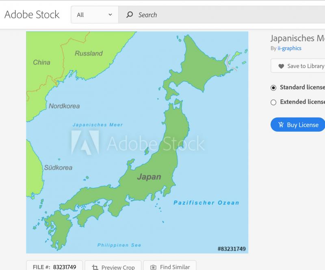
Task: Click the FILE #: 83231749 box
Action: click(54, 267)
